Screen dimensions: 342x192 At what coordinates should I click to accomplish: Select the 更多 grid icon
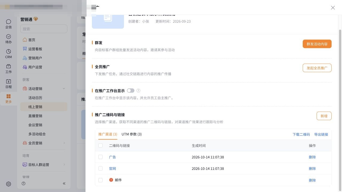coord(9,96)
